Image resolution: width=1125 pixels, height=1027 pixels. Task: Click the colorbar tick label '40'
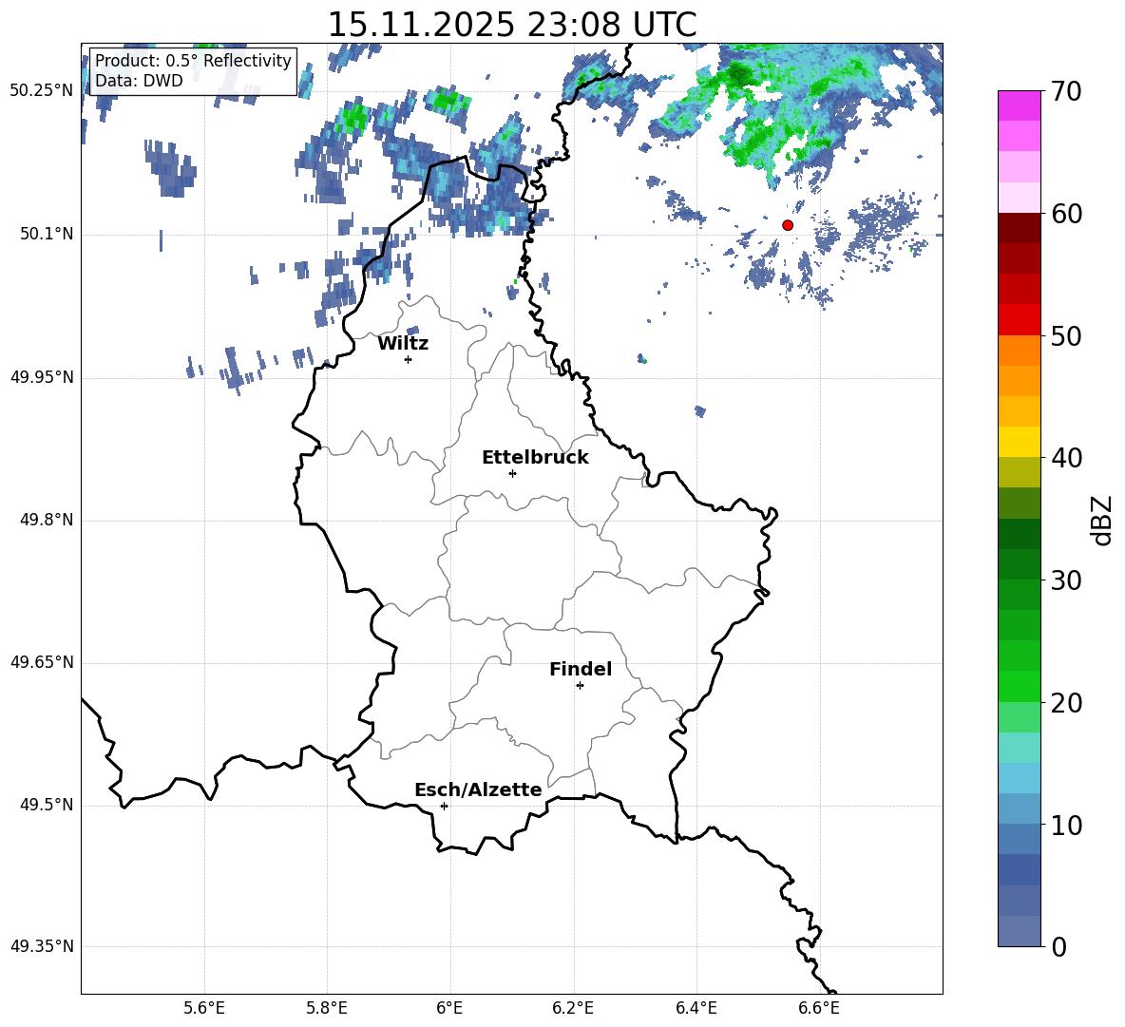1066,458
